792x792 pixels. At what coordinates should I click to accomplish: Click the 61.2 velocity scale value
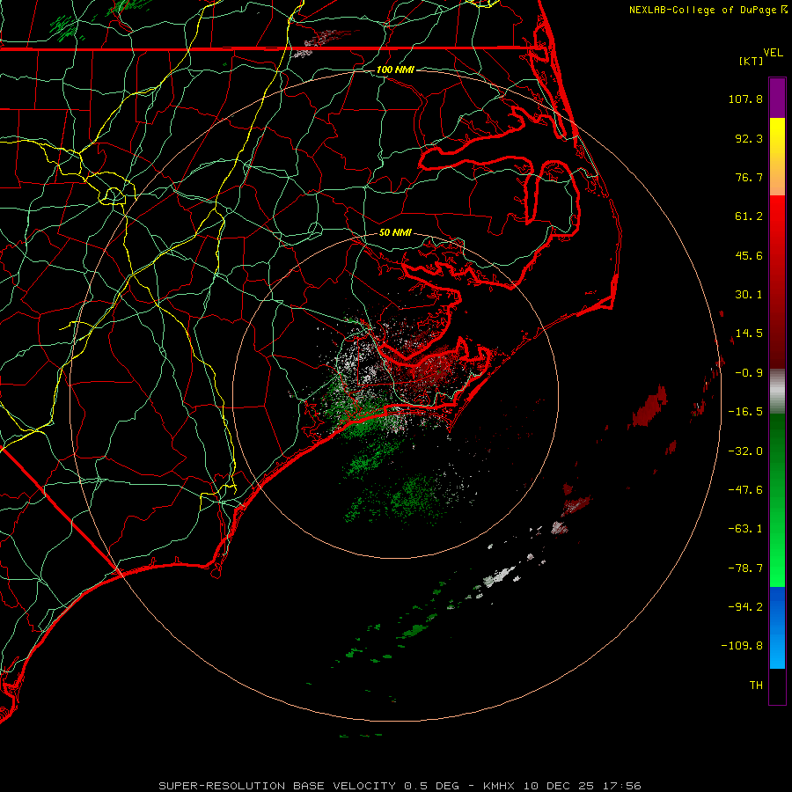(x=749, y=216)
